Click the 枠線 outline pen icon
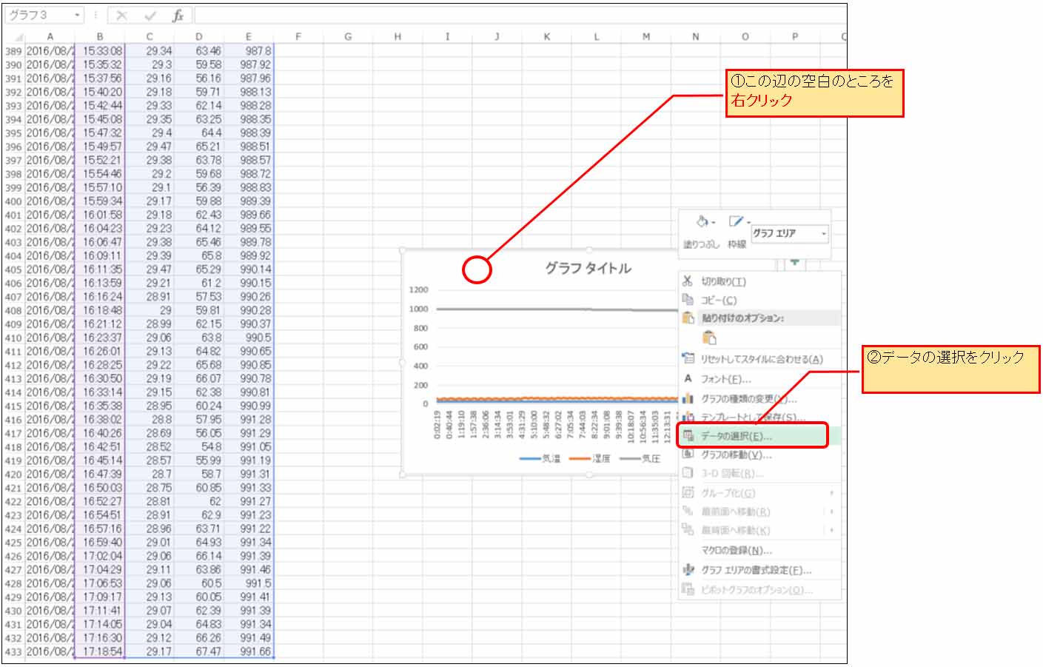This screenshot has height=667, width=1043. coord(736,221)
